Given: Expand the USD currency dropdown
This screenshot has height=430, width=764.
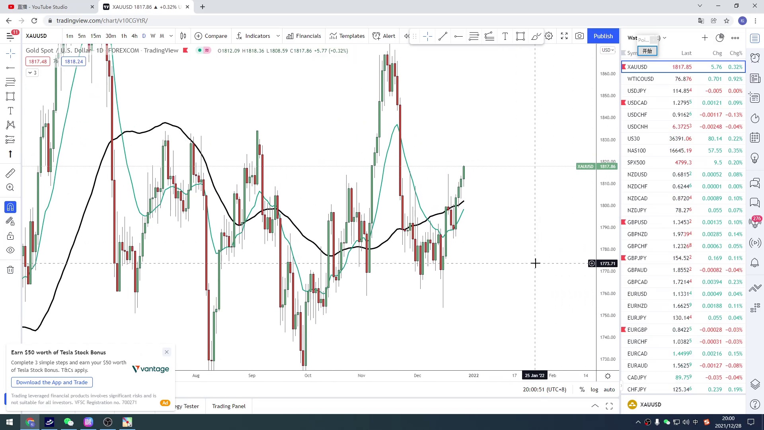Looking at the screenshot, I should 608,50.
